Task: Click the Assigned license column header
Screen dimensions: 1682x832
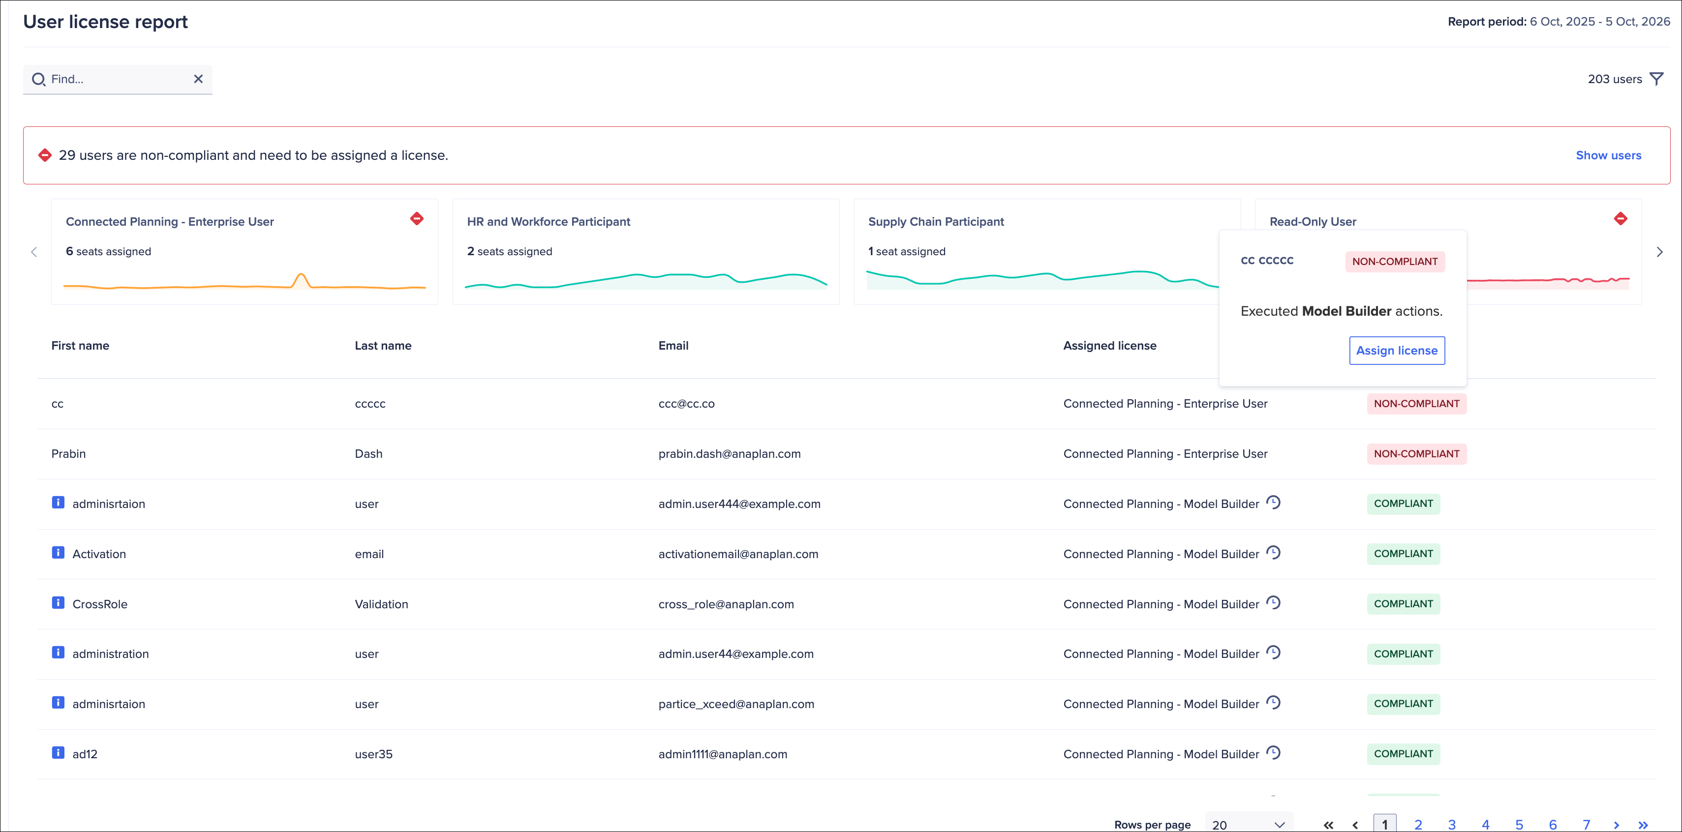Action: 1109,346
